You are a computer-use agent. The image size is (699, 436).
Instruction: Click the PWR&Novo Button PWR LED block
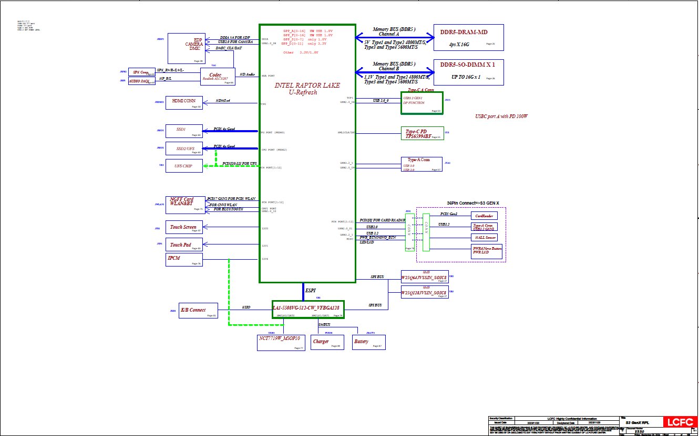tap(487, 252)
